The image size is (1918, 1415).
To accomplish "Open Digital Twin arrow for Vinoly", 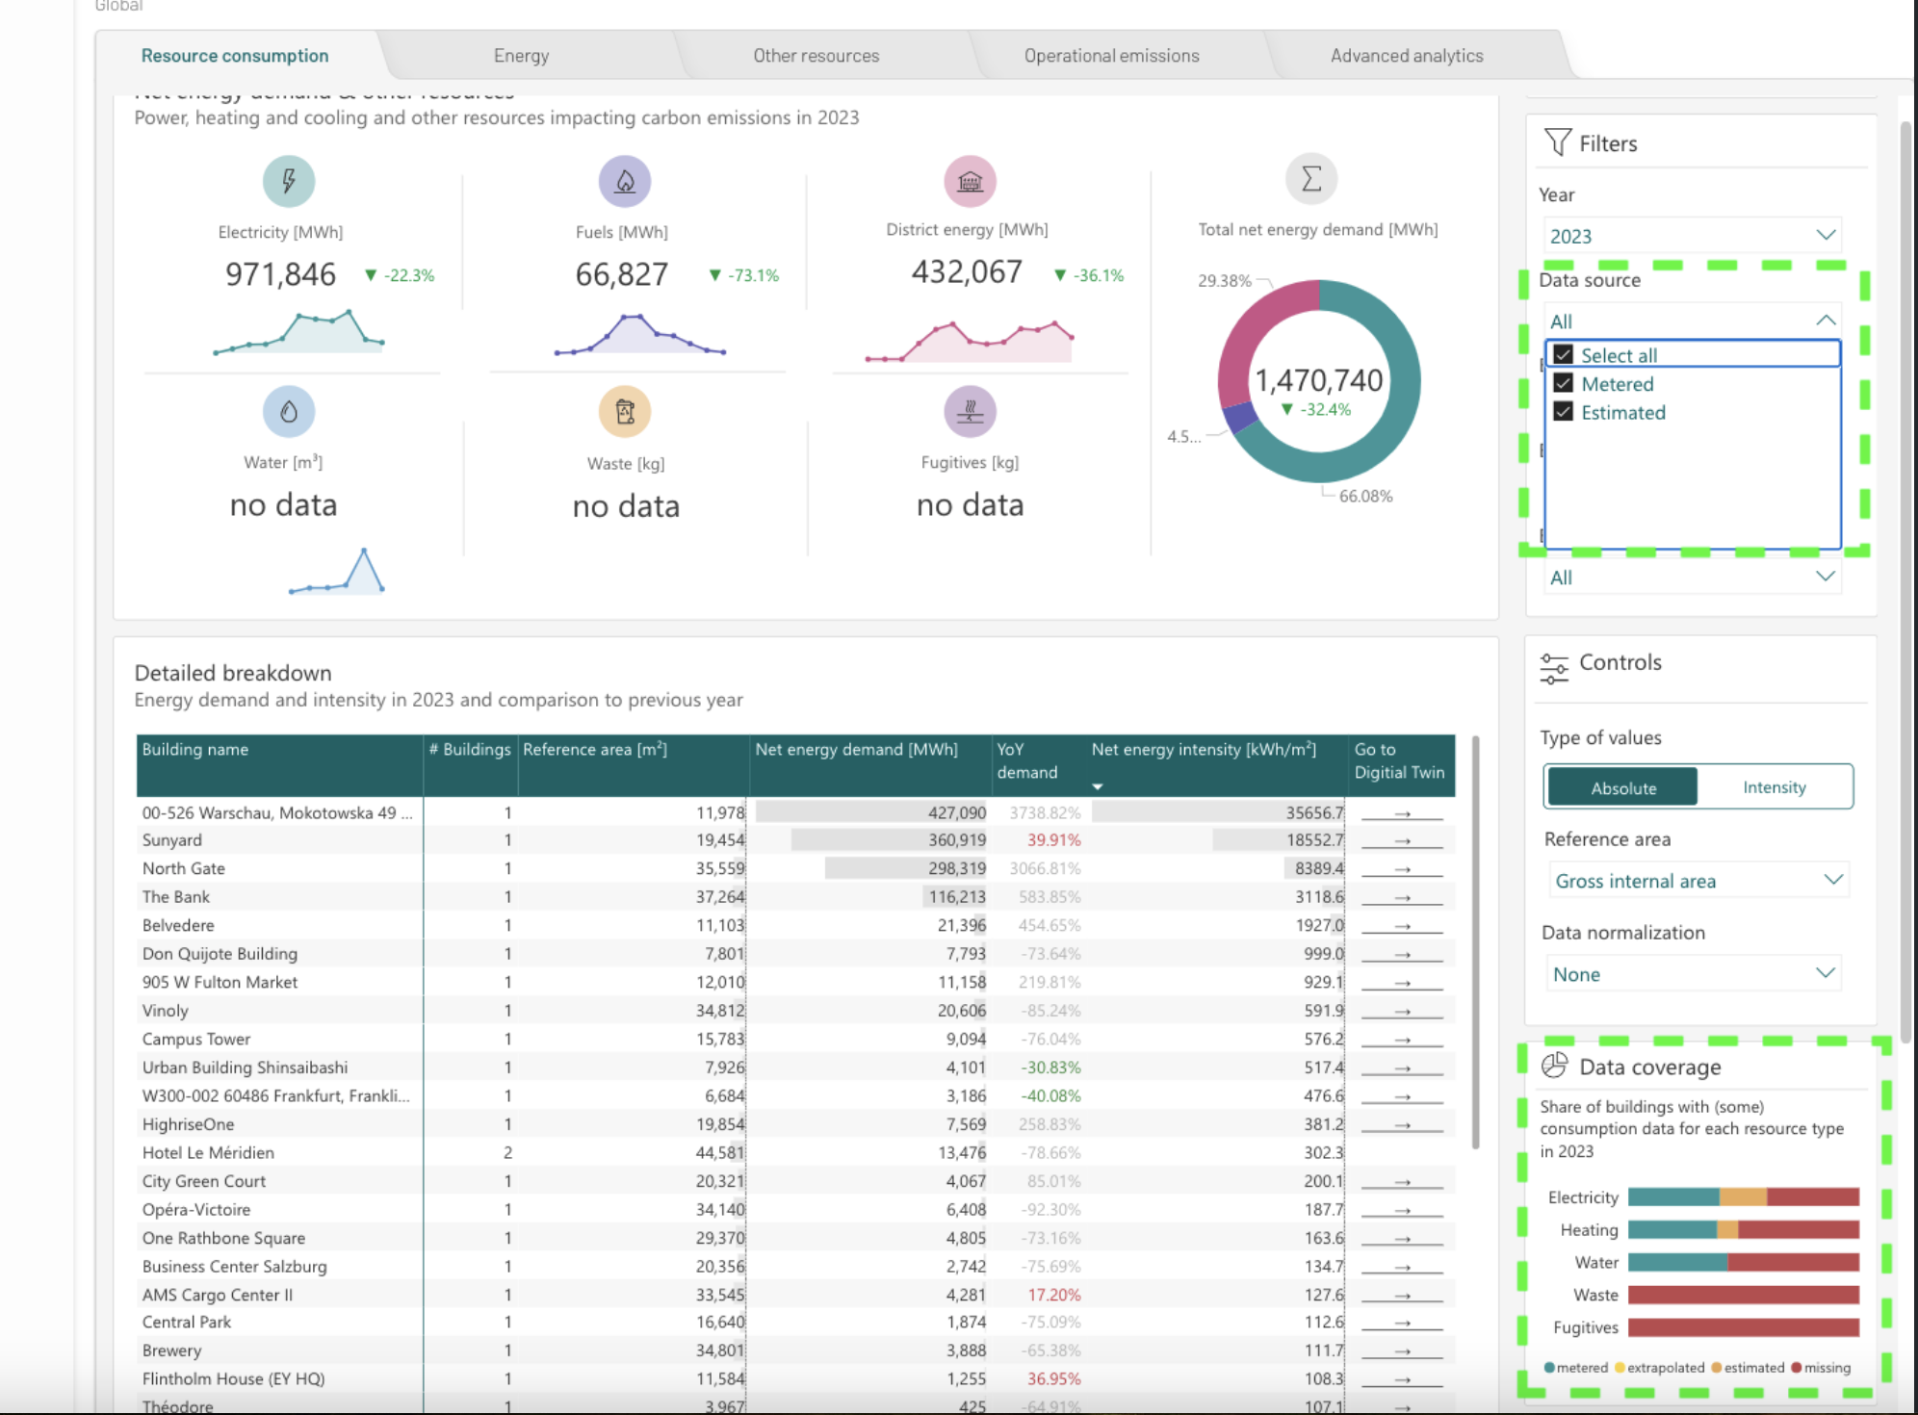I will pos(1402,1012).
